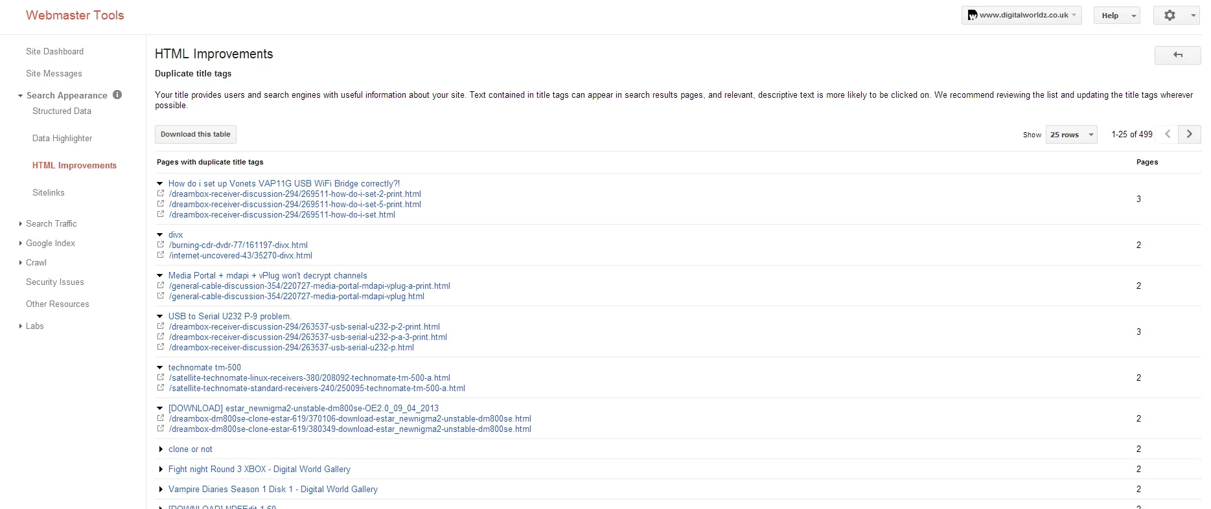1211x509 pixels.
Task: Collapse the USB to Serial U232 P-9 row
Action: [x=160, y=316]
